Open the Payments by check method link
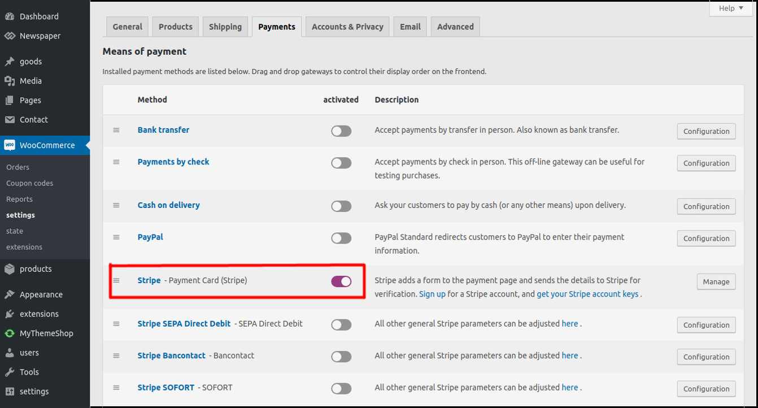This screenshot has width=758, height=408. point(173,162)
